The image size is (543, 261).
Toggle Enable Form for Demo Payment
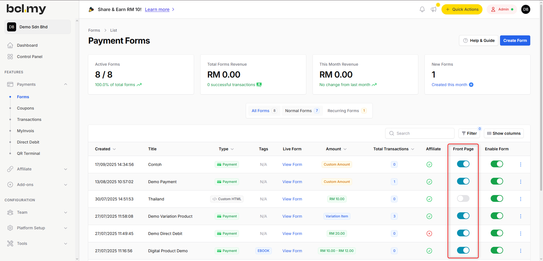click(x=497, y=181)
